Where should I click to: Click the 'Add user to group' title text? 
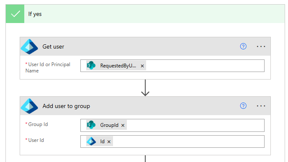pyautogui.click(x=66, y=106)
